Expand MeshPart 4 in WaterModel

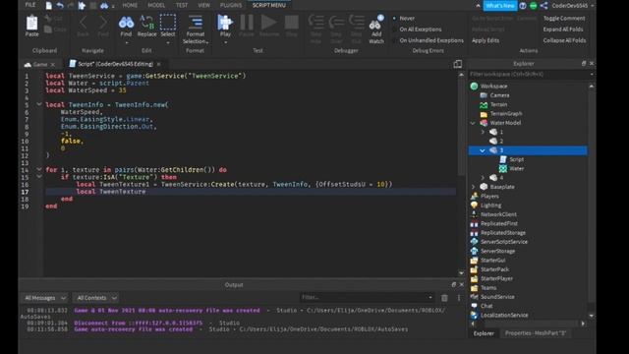point(483,177)
